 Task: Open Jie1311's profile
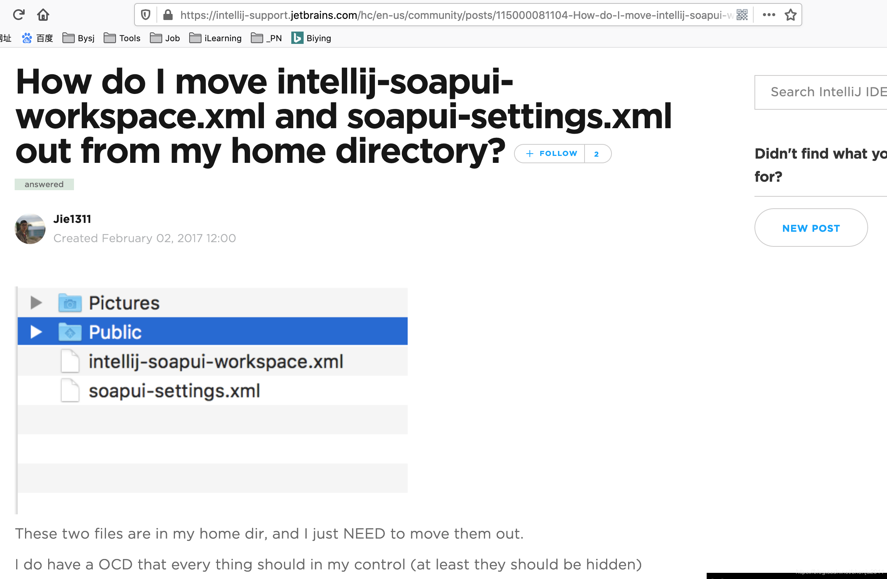(72, 219)
